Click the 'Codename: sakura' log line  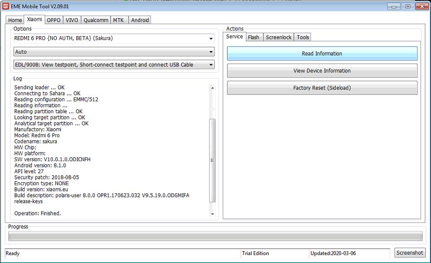[36, 142]
